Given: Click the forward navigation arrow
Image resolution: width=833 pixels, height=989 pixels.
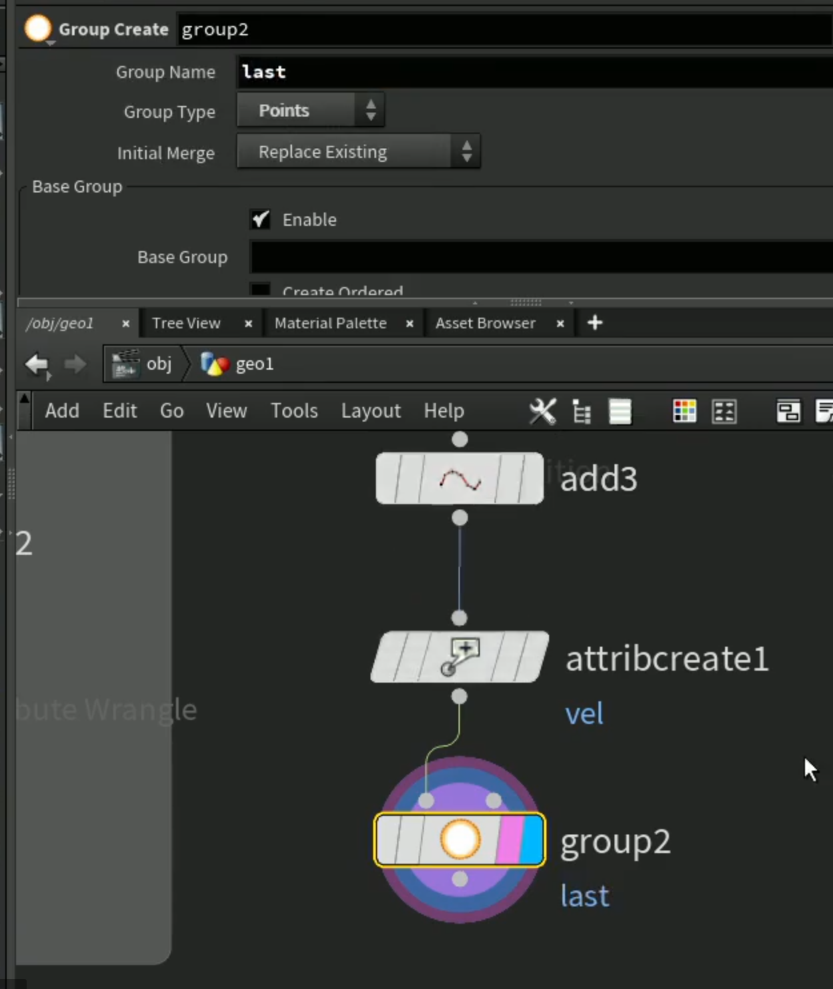Looking at the screenshot, I should pos(75,364).
